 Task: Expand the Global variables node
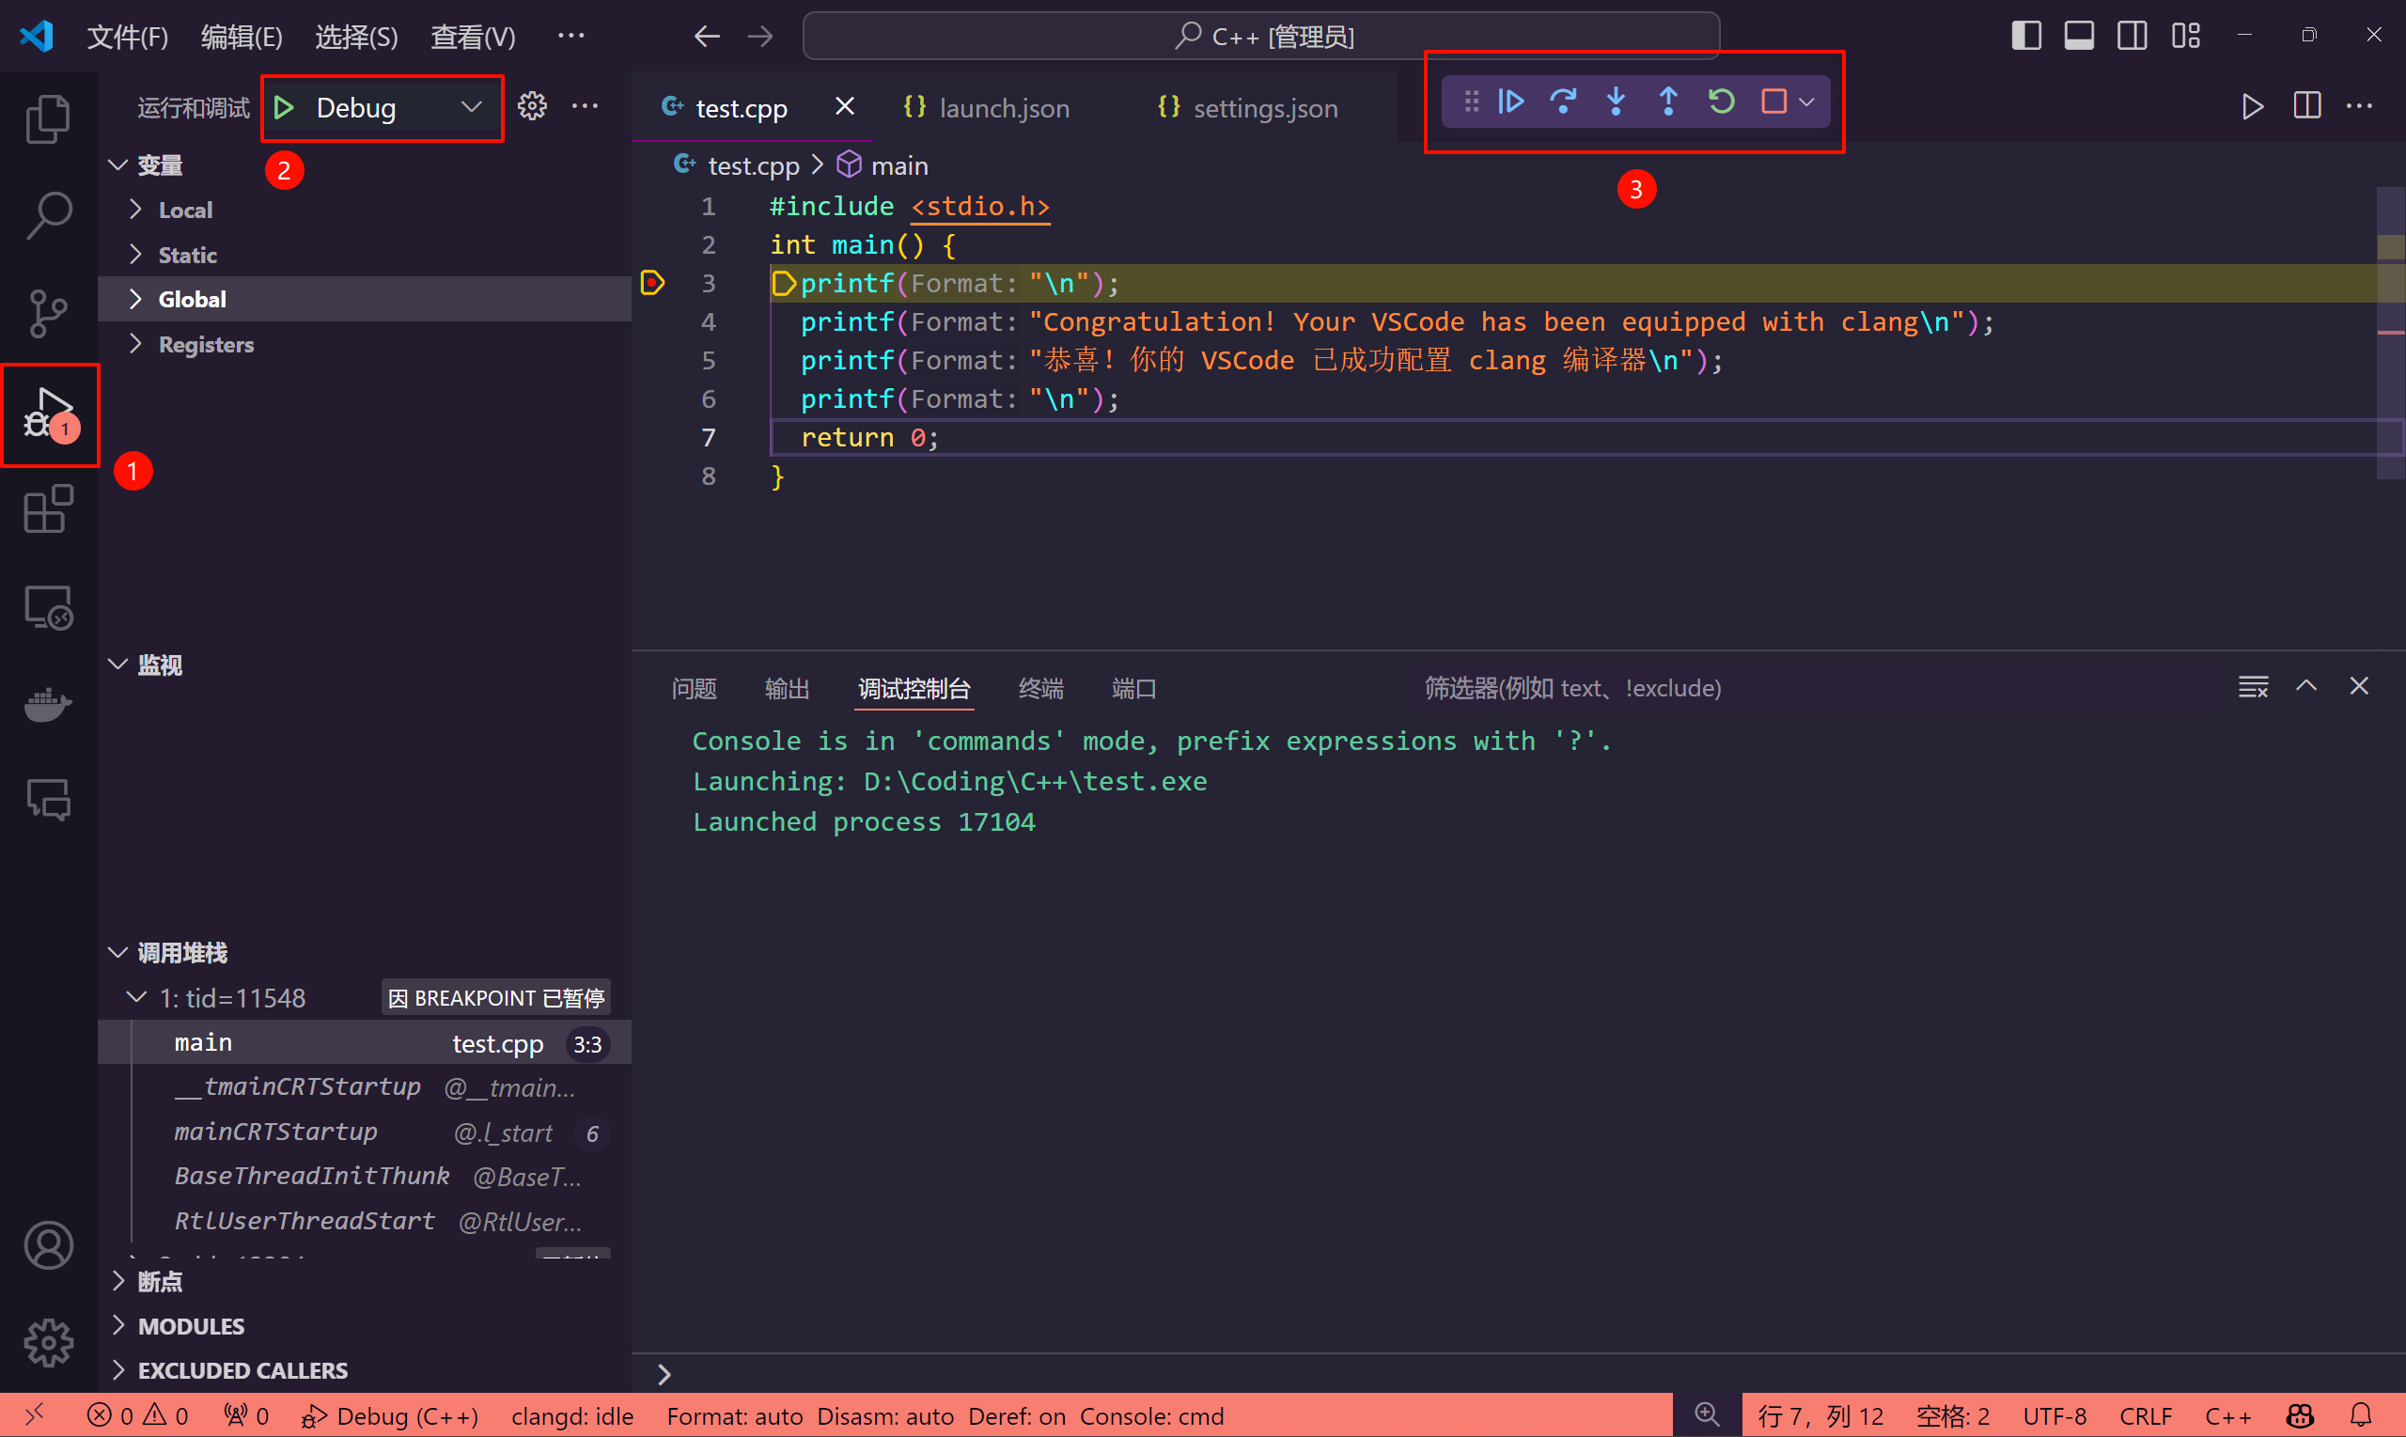point(365,299)
